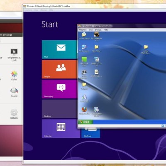This screenshot has height=166, width=166.
Task: Click the Windows 8 VirtualBox window title bar
Action: point(94,6)
